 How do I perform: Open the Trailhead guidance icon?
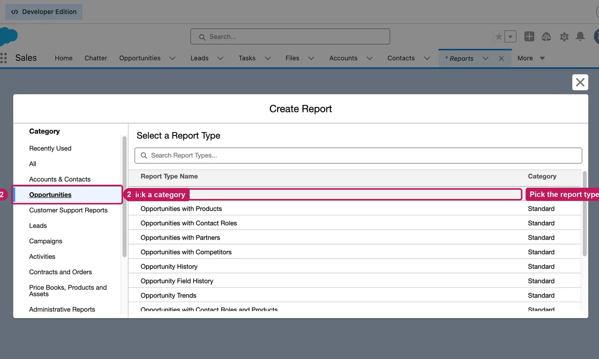pos(546,37)
